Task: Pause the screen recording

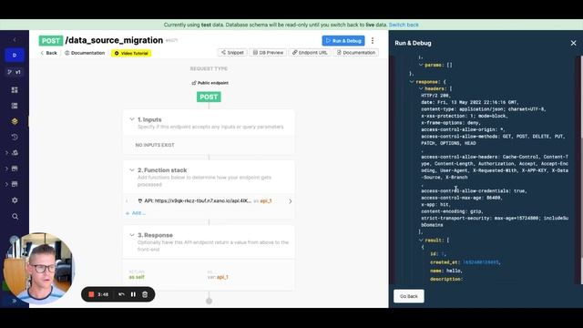Action: (133, 294)
